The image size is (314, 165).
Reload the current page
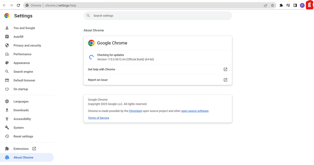[18, 5]
